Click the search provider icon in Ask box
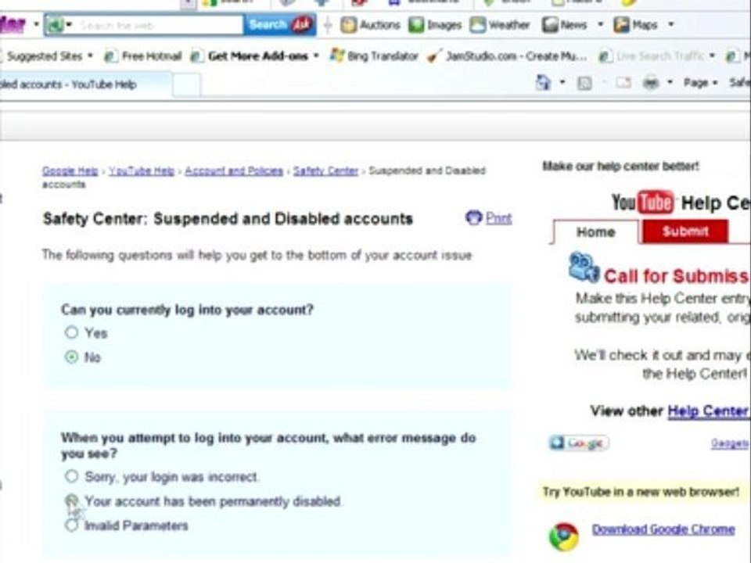The image size is (751, 563). (55, 25)
